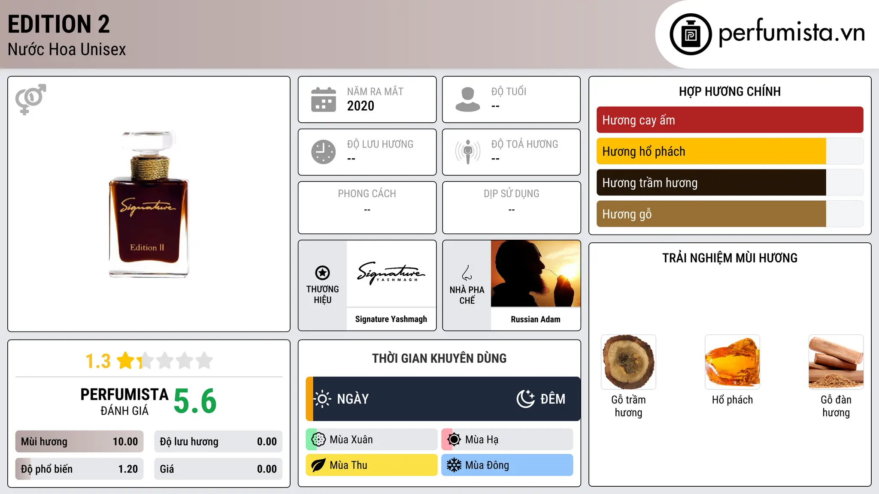Select the Gỗ trầm hương note image
Viewport: 879px width, 494px height.
[628, 362]
